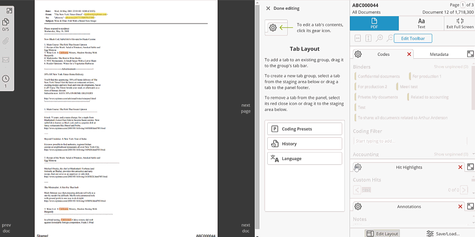Go to next page in the viewer
The height and width of the screenshot is (237, 475).
tap(246, 108)
